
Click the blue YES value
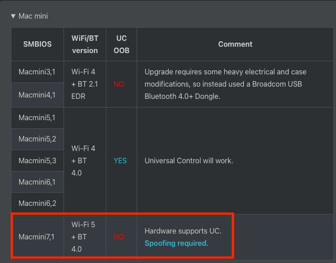120,161
